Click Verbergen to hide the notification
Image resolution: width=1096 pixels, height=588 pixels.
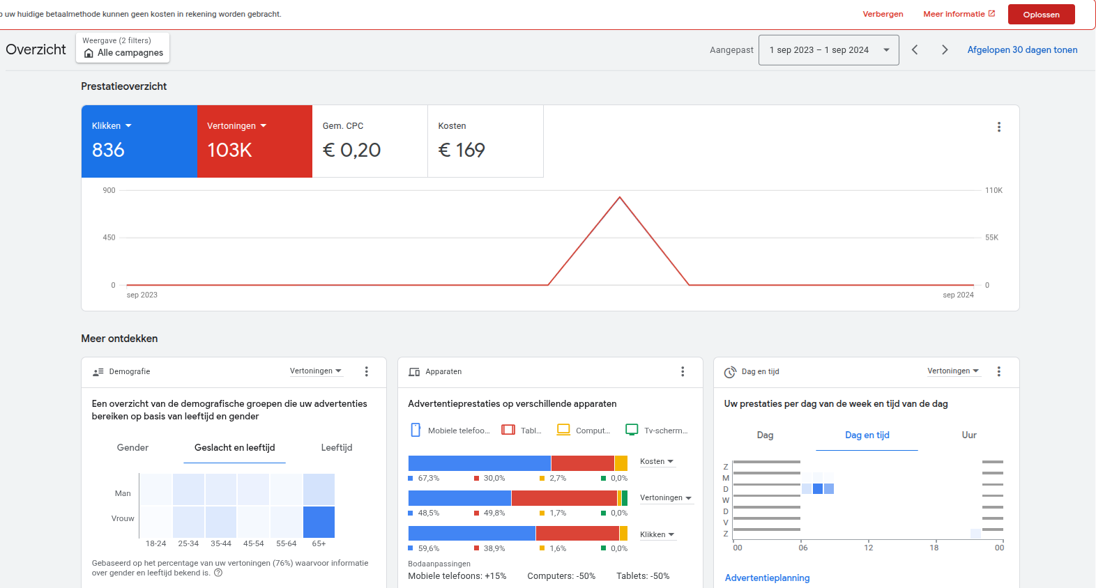click(x=883, y=14)
